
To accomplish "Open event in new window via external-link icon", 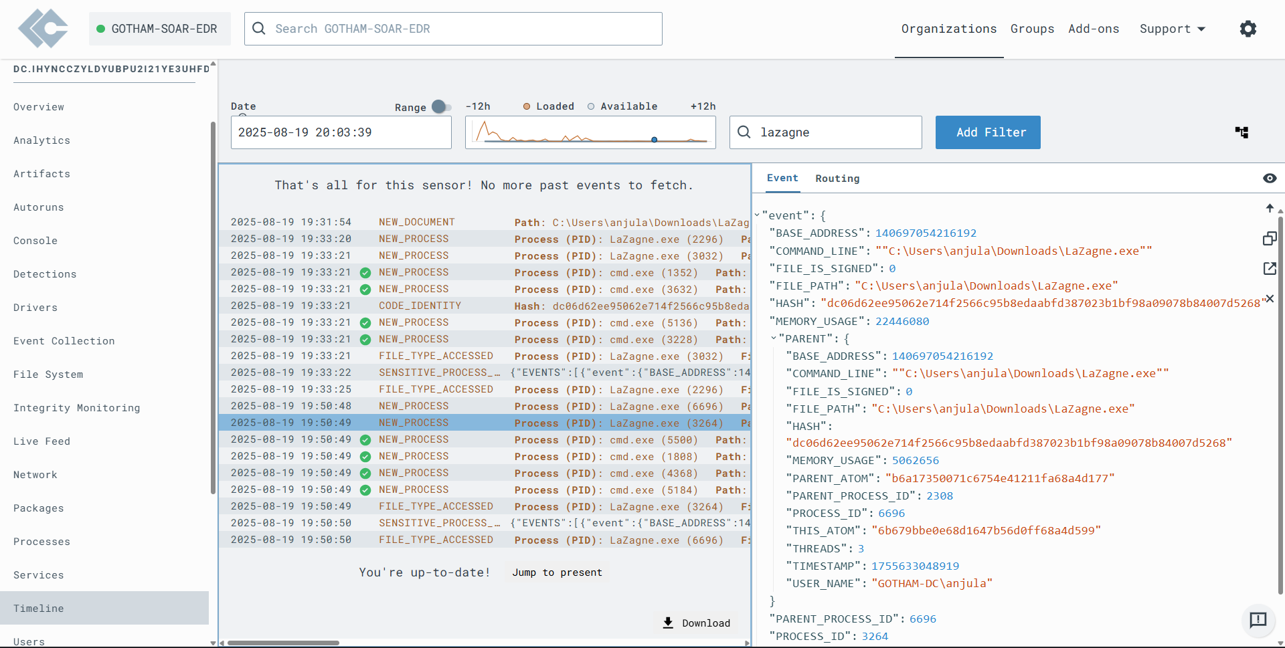I will click(x=1270, y=268).
